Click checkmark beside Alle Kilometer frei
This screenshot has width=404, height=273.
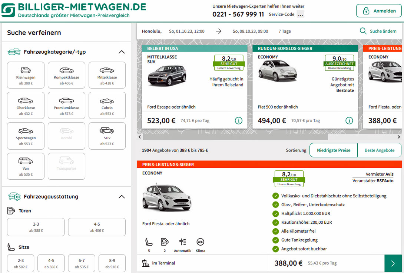coord(275,231)
